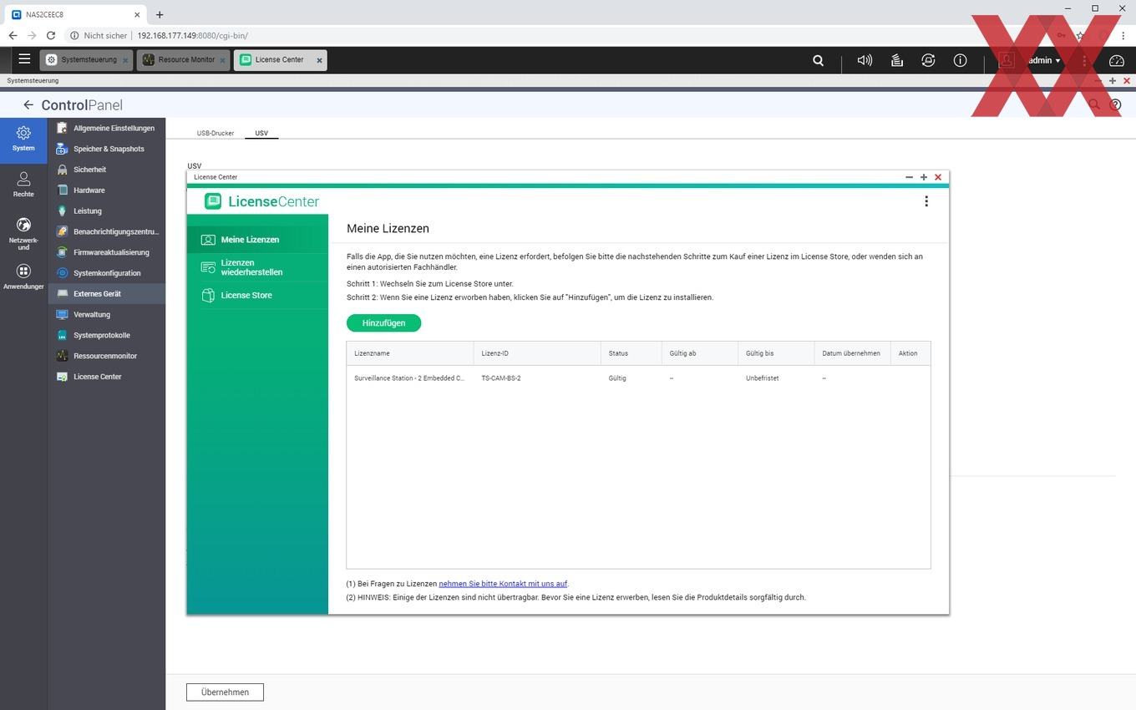Open Hardware settings
Viewport: 1136px width, 710px height.
[x=106, y=190]
